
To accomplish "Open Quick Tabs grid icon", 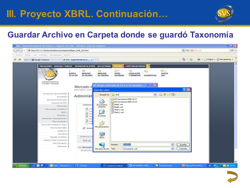I will pyautogui.click(x=26, y=60).
